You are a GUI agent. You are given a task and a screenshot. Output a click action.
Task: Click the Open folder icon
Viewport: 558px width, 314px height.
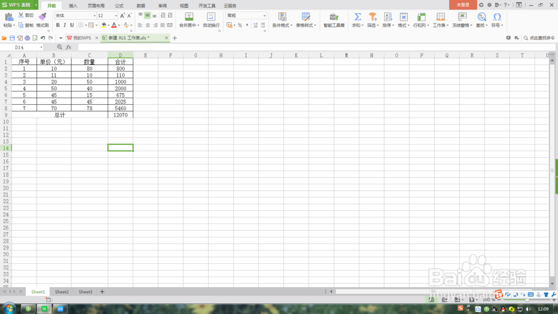(x=4, y=38)
